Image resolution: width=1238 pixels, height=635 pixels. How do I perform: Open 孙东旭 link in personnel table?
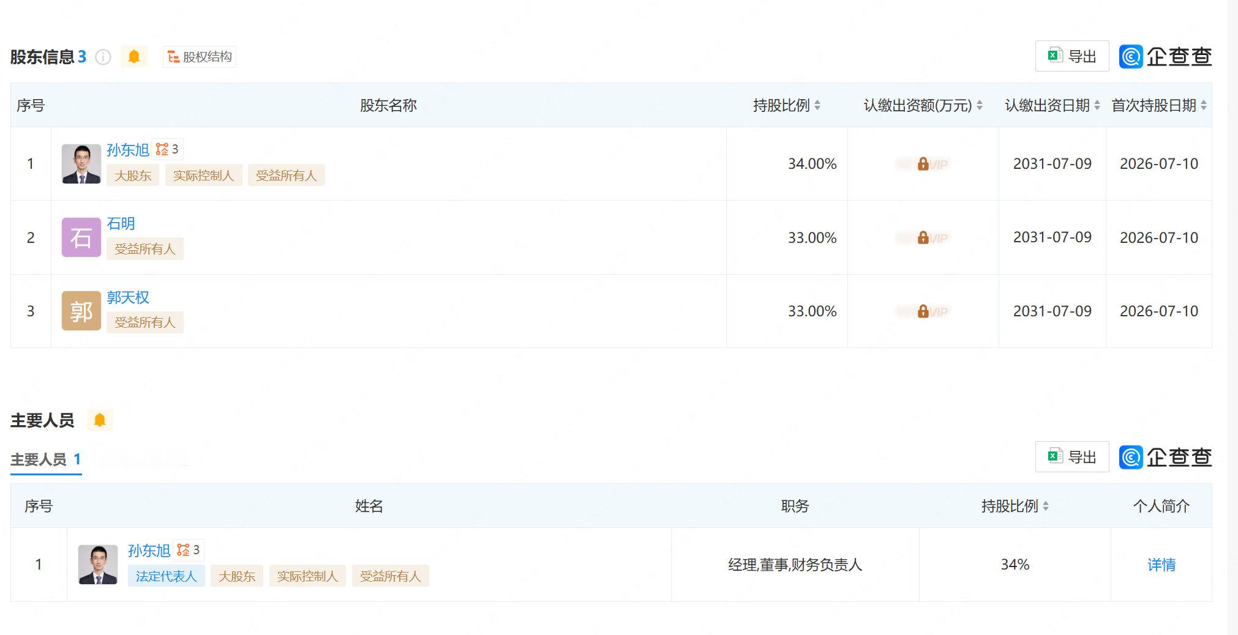149,551
